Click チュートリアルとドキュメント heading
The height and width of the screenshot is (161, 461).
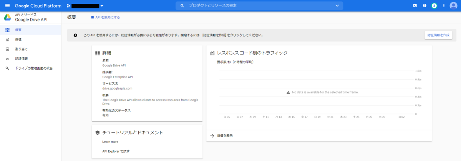pyautogui.click(x=133, y=132)
